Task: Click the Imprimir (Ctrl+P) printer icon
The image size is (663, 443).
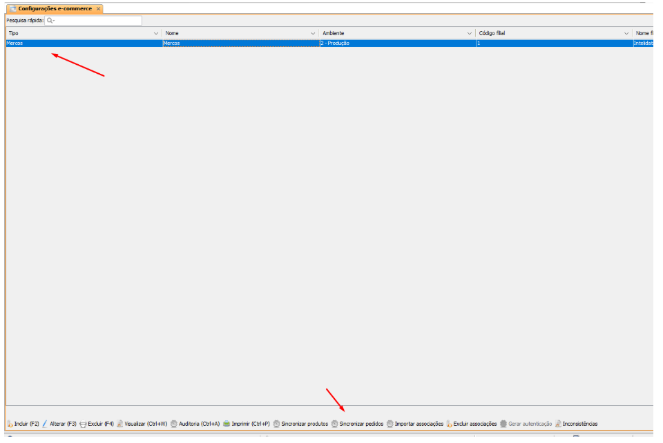Action: point(226,424)
